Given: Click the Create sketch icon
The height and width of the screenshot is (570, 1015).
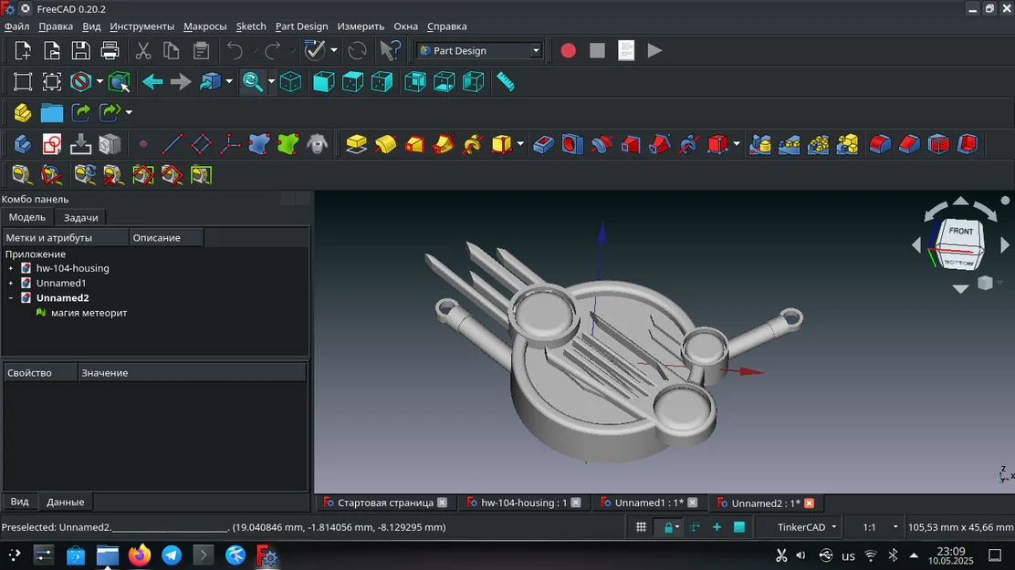Looking at the screenshot, I should pos(52,143).
